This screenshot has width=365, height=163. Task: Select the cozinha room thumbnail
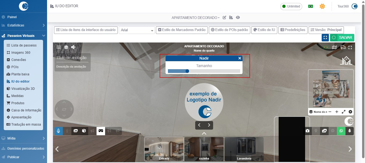(204, 149)
